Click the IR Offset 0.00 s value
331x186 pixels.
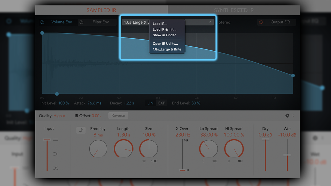(x=96, y=116)
